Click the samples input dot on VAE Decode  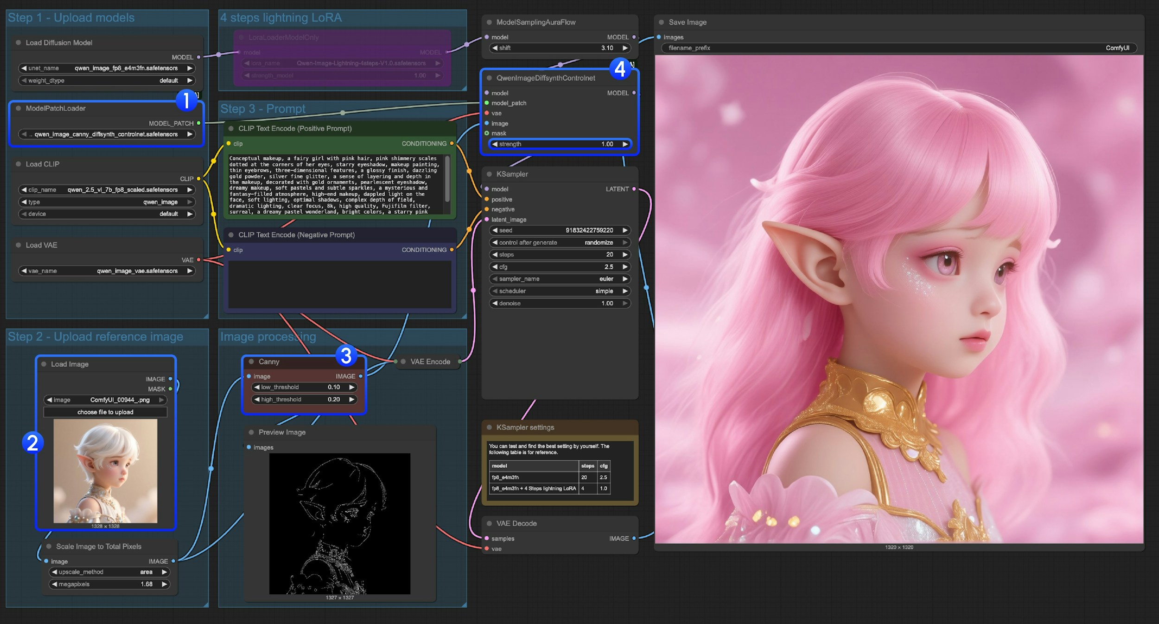coord(486,538)
